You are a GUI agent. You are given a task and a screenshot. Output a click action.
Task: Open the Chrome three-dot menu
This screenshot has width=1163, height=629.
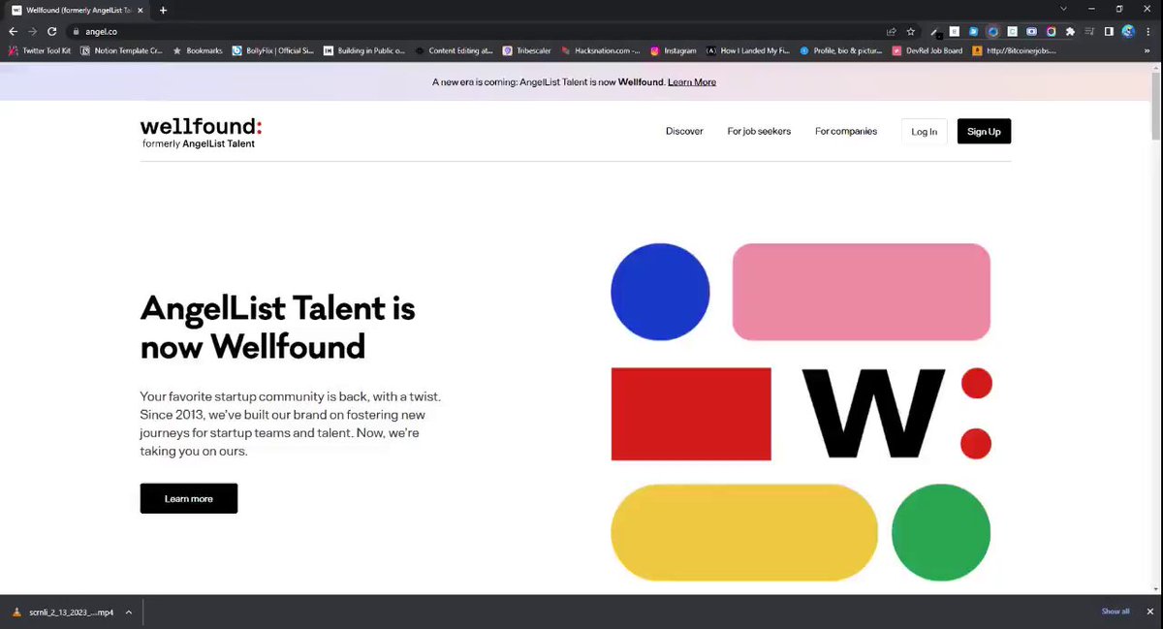pyautogui.click(x=1148, y=31)
